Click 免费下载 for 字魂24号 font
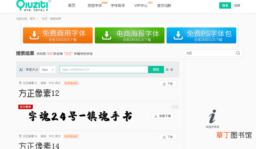 click(162, 116)
